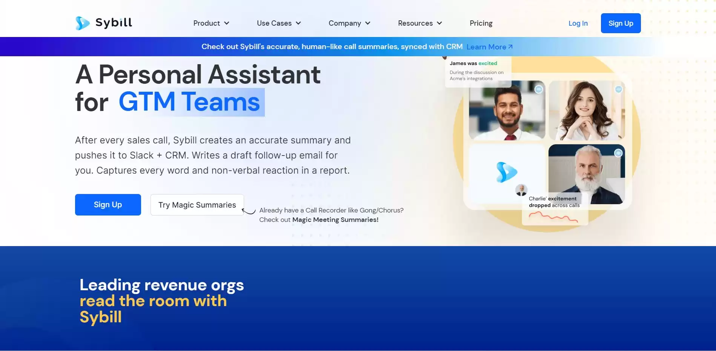Expand the Company dropdown
Screen dimensions: 716x351
[349, 23]
